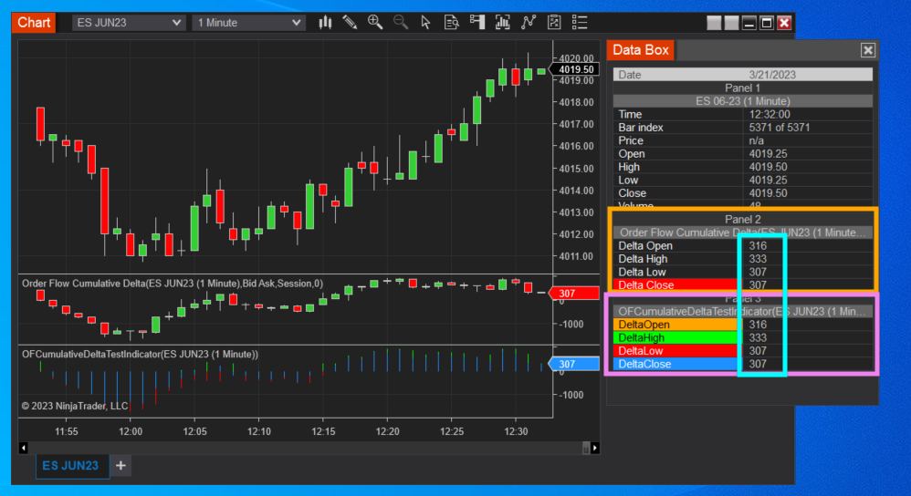The width and height of the screenshot is (911, 496).
Task: Click the zoom out magnifier
Action: (401, 23)
